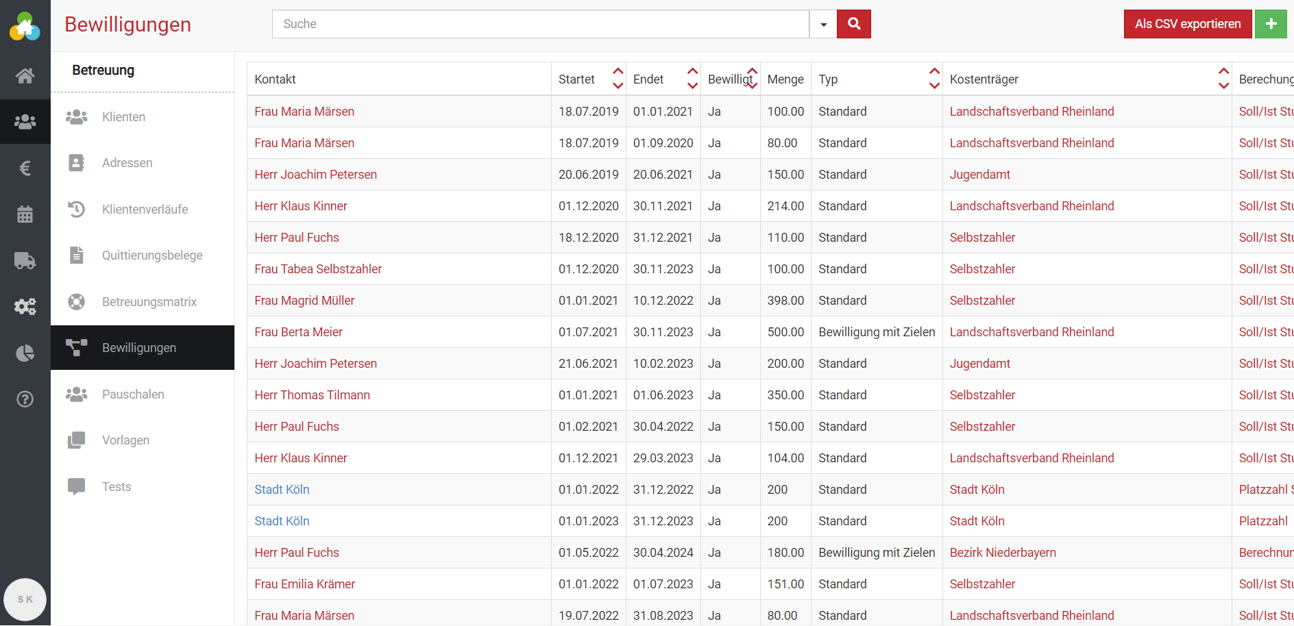Open the SK user avatar

click(25, 599)
